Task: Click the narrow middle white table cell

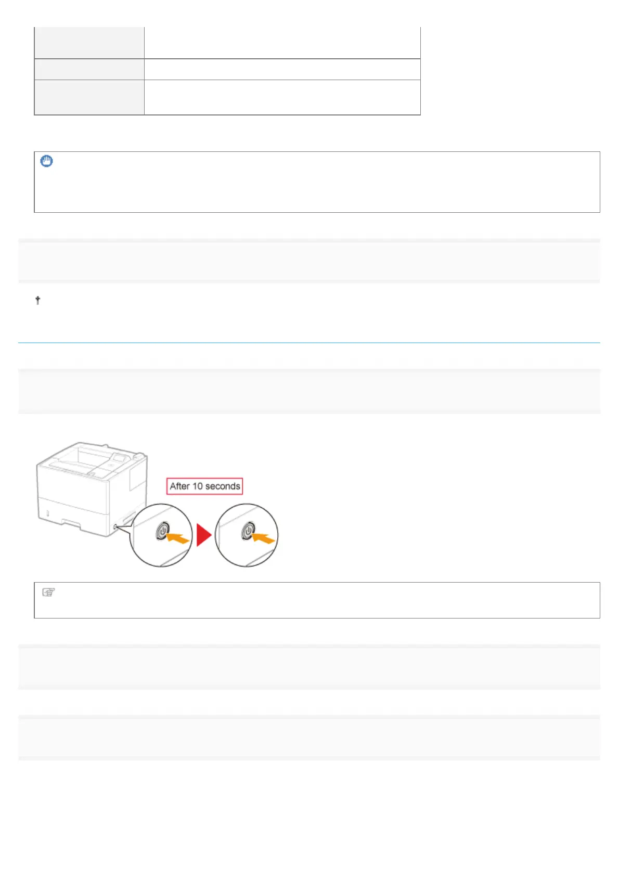Action: (x=282, y=69)
